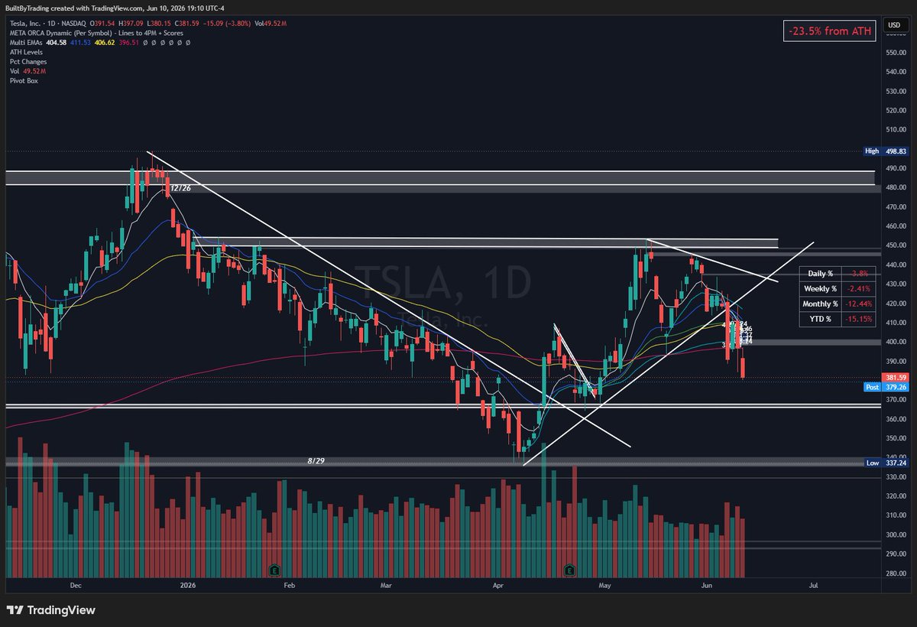
Task: Click the -23.5% from ATH label box
Action: (829, 31)
